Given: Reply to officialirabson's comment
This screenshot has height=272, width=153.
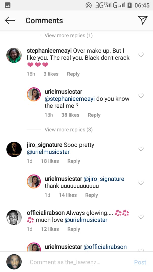Looking at the screenshot, I should tap(74, 229).
